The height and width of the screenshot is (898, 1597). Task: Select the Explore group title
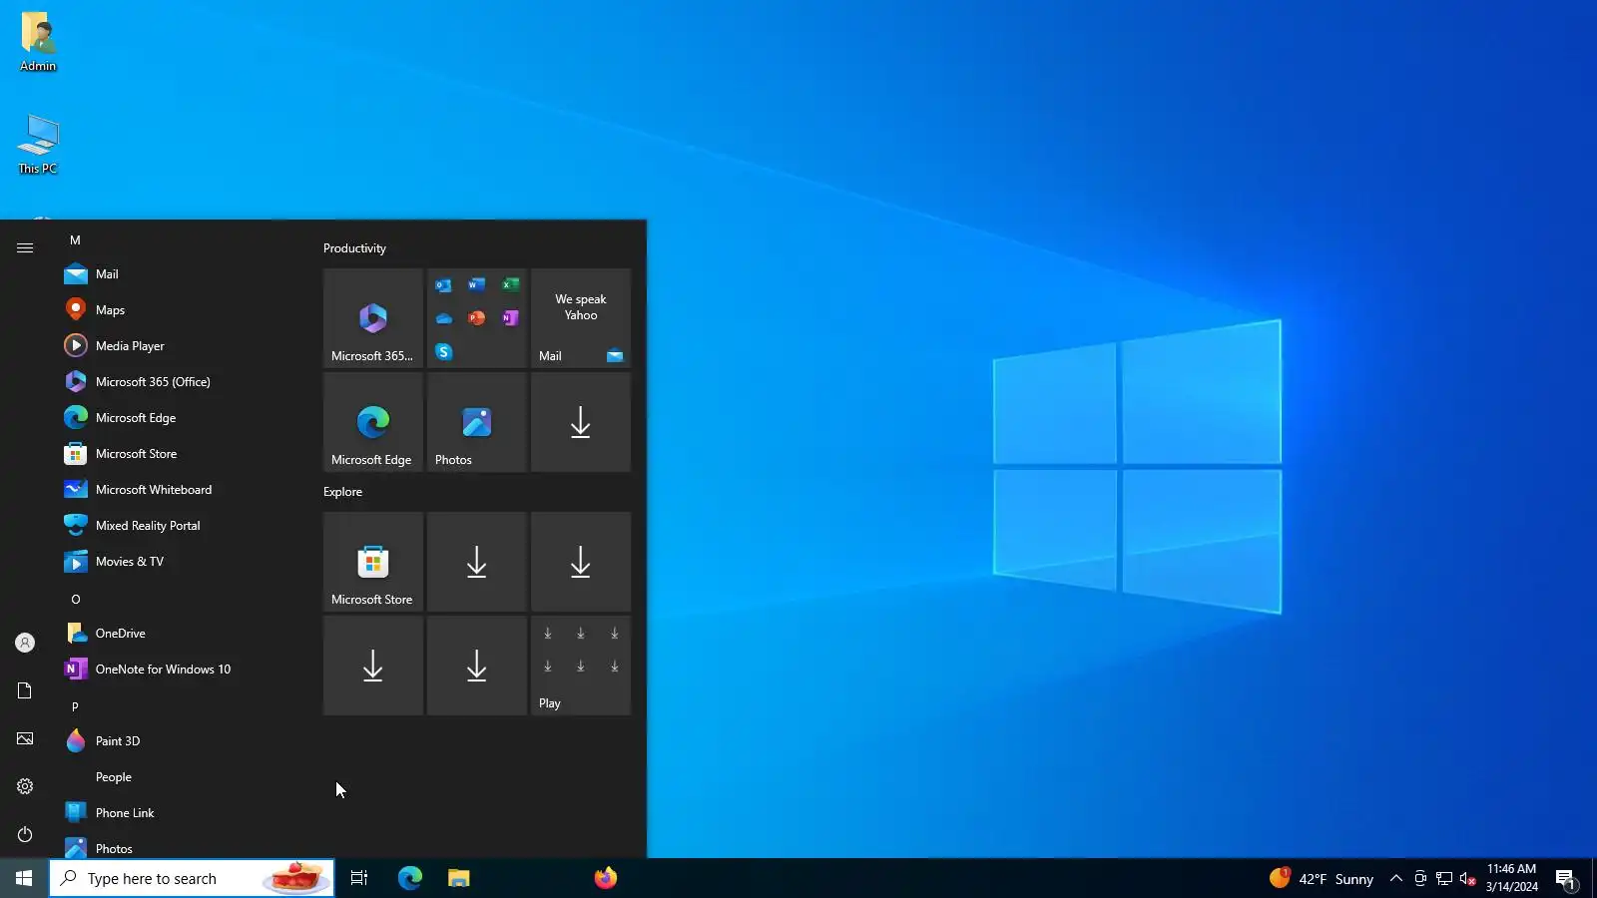pyautogui.click(x=342, y=492)
